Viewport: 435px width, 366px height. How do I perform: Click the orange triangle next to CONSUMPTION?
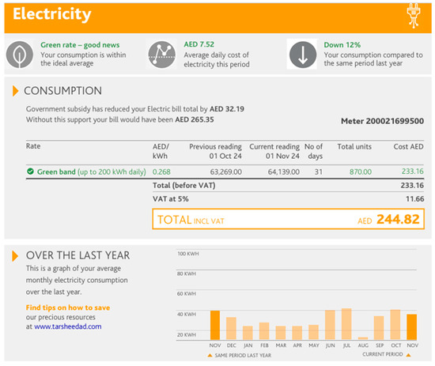pos(15,91)
